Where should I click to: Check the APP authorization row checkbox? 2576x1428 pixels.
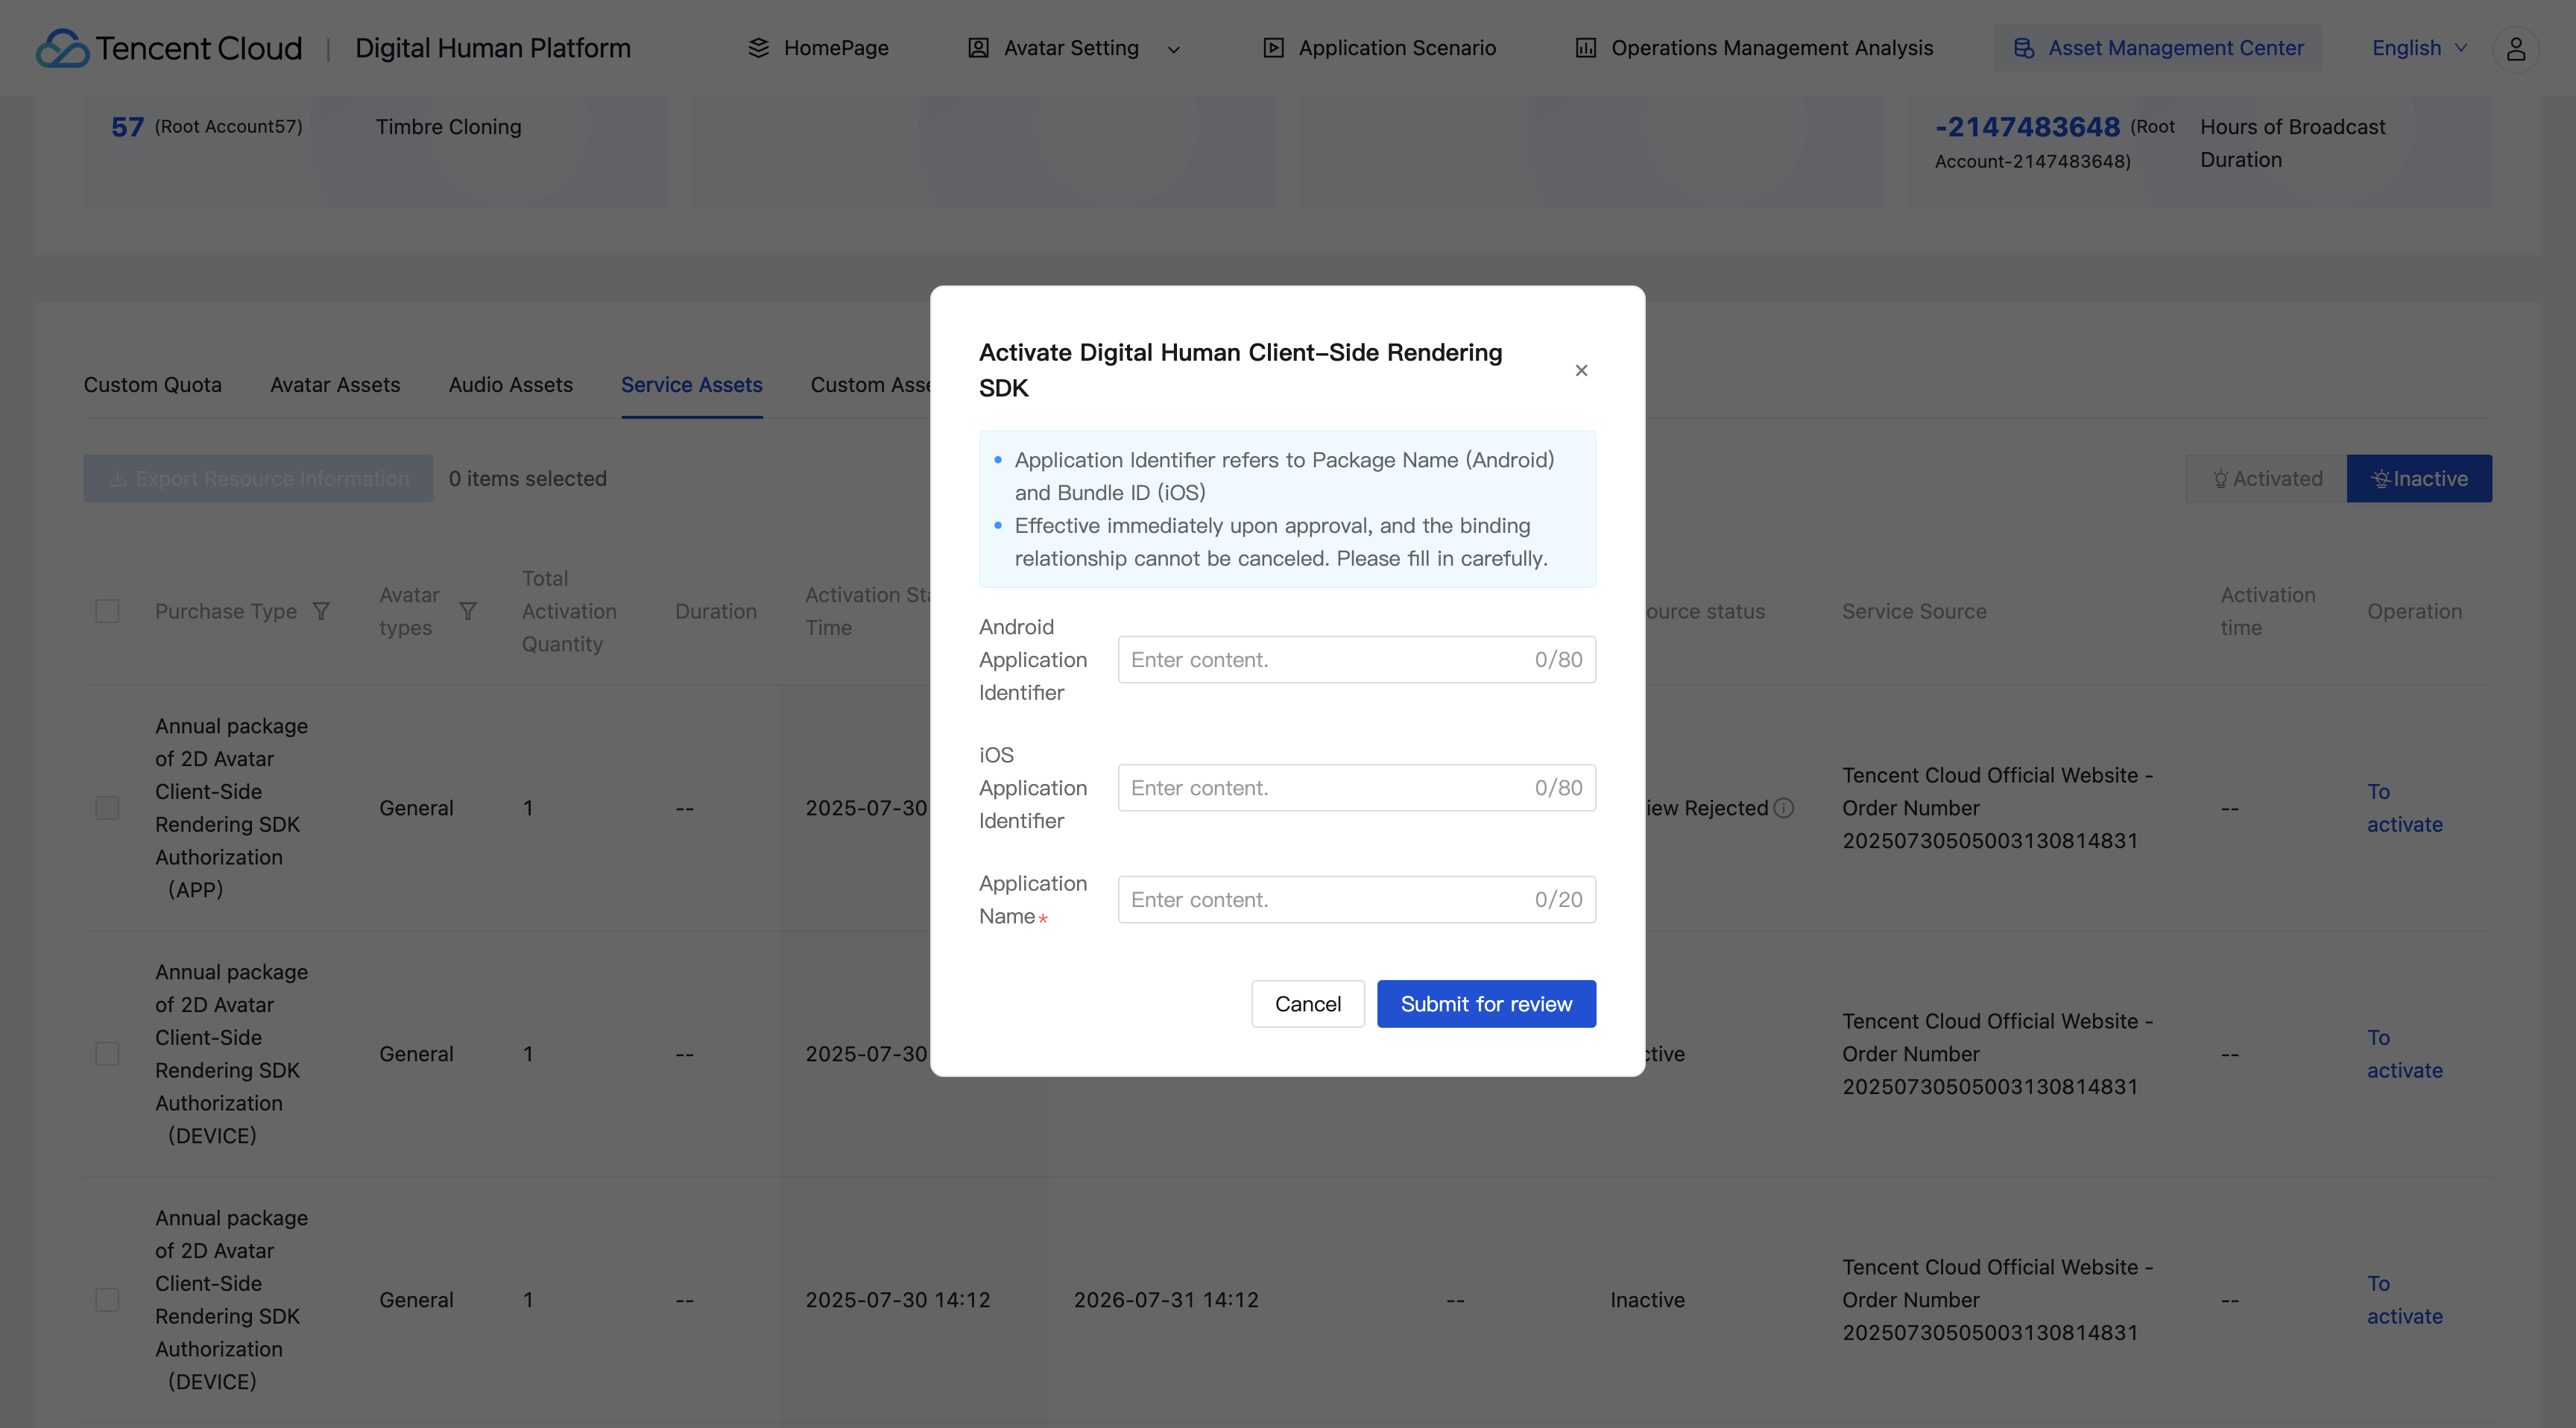[x=107, y=808]
